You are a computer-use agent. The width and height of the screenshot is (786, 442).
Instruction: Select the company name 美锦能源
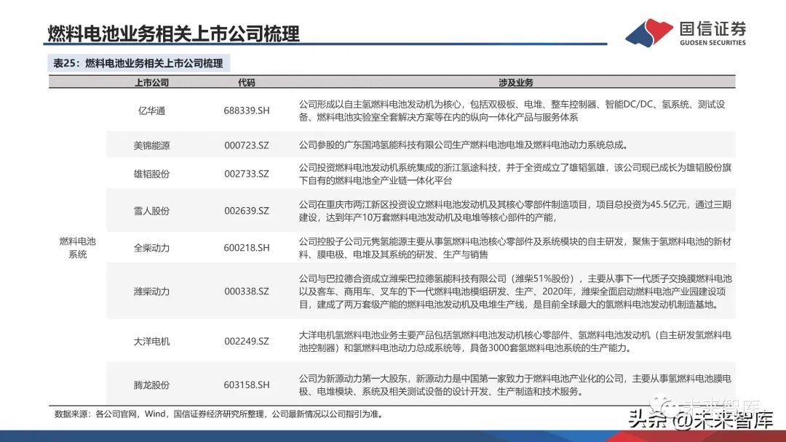151,145
